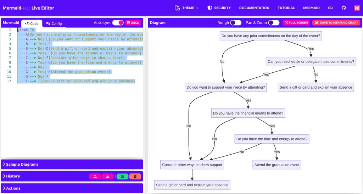The image size is (363, 194).
Task: Switch to the Config tab
Action: pyautogui.click(x=54, y=23)
